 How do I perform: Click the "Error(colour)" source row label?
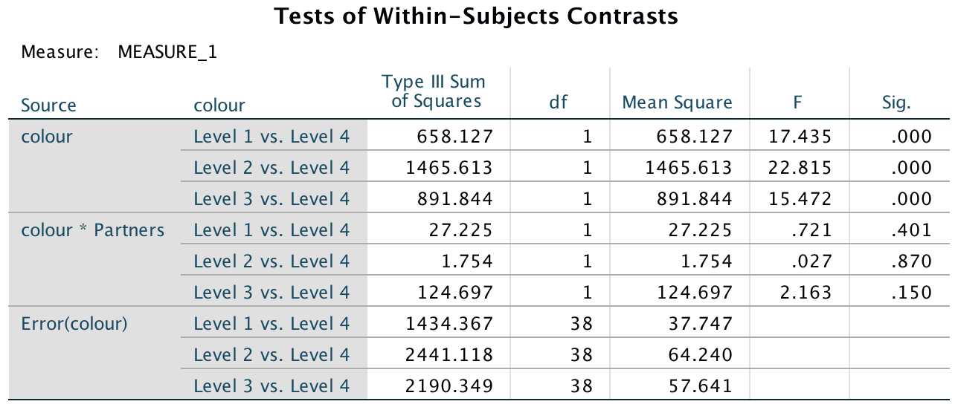click(74, 324)
